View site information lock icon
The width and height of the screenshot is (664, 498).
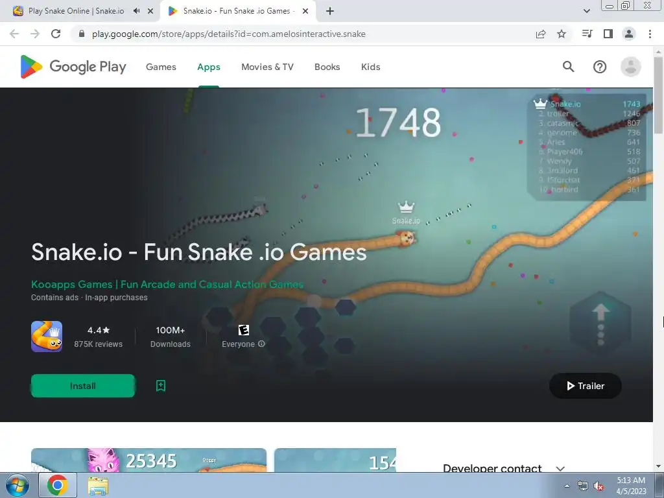pyautogui.click(x=82, y=34)
